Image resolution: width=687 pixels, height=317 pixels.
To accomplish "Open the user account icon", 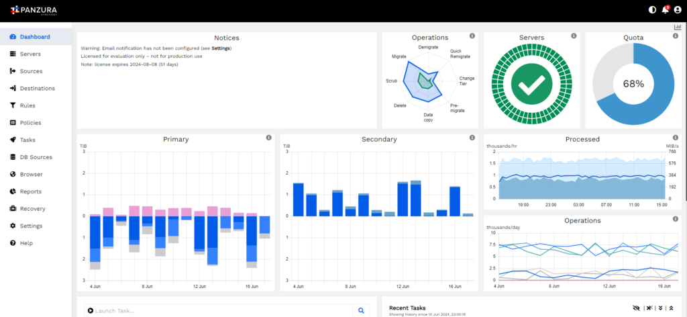I will (x=678, y=9).
